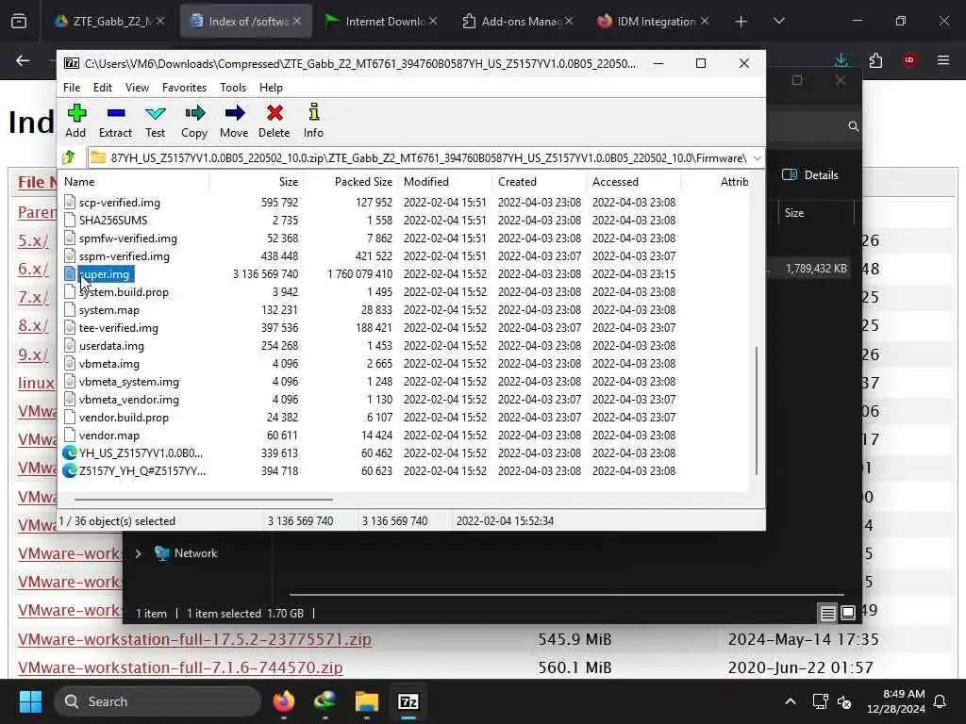
Task: Go up one folder level in 7-Zip
Action: [69, 157]
